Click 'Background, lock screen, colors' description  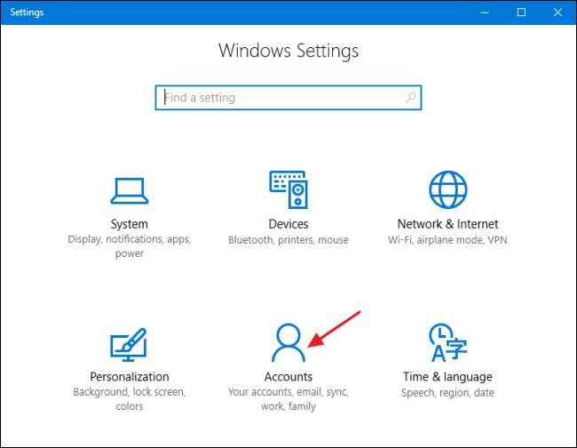[x=130, y=399]
